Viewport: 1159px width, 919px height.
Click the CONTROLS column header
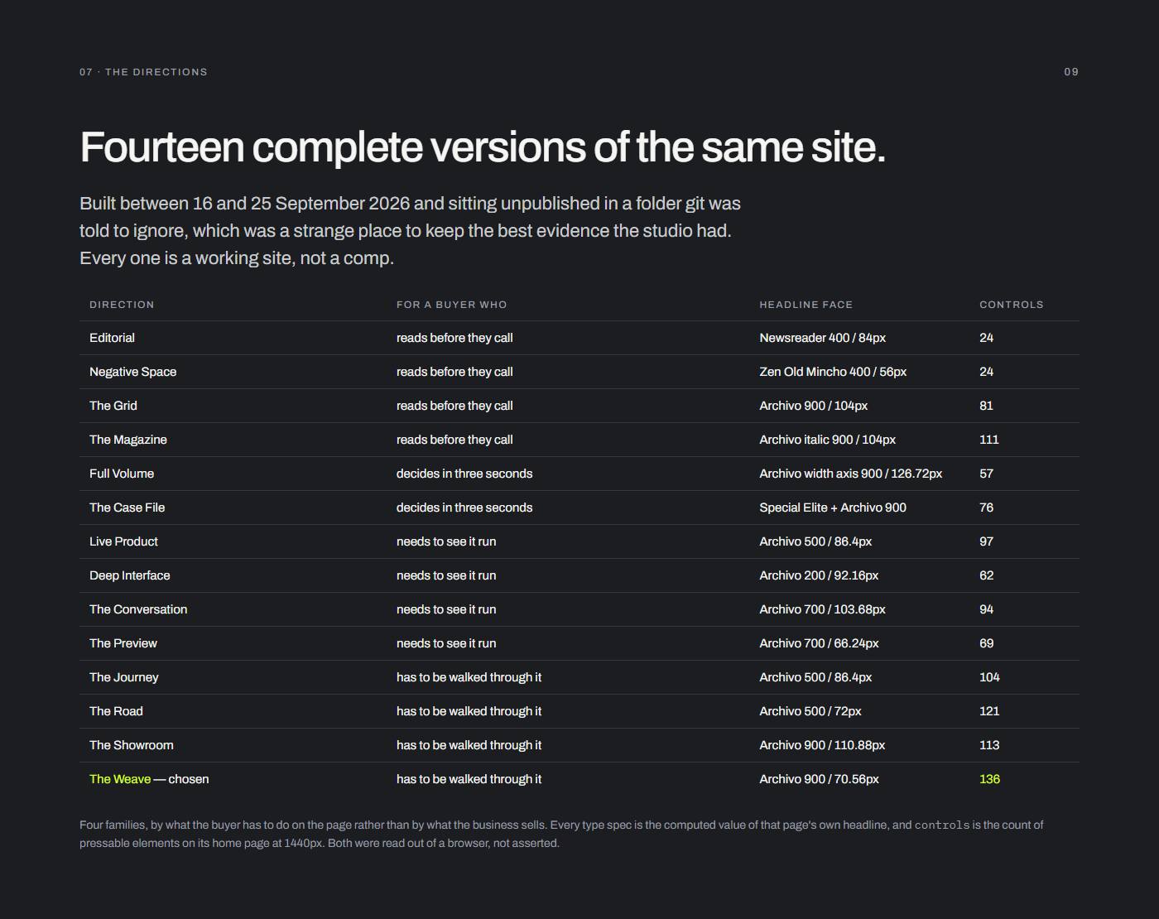coord(1012,305)
